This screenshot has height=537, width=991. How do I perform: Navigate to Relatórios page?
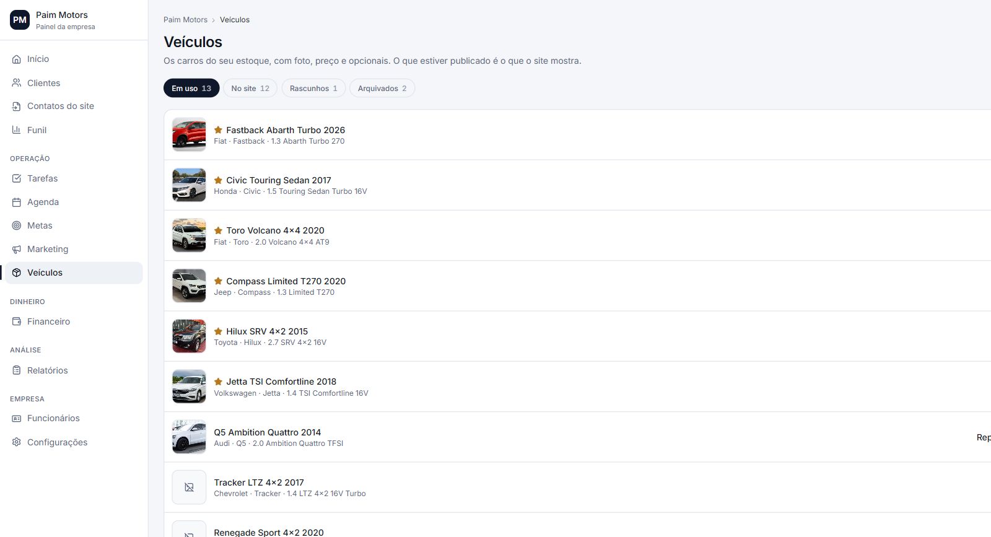coord(74,370)
